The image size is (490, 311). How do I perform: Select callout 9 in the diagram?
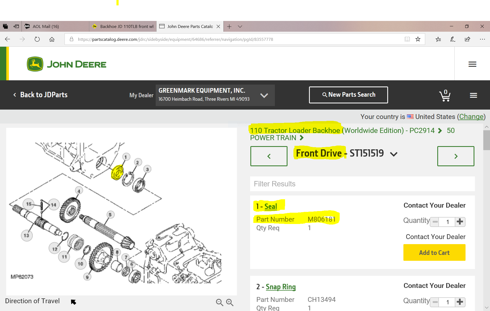[x=87, y=277]
